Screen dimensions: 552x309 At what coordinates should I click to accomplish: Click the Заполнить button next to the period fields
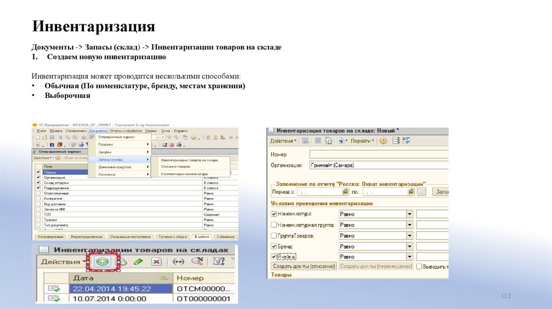(x=441, y=192)
